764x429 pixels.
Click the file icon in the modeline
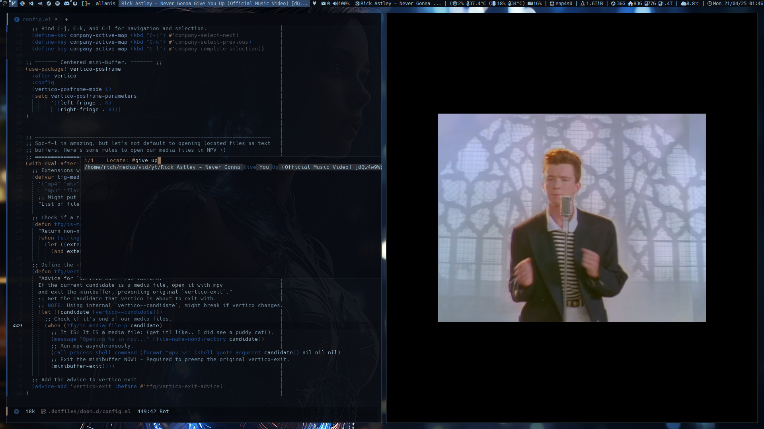click(x=44, y=412)
